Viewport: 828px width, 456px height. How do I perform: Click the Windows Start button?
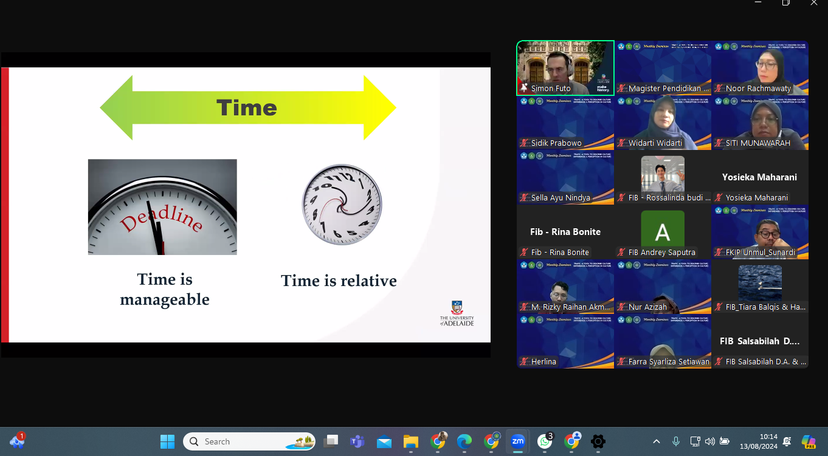167,441
